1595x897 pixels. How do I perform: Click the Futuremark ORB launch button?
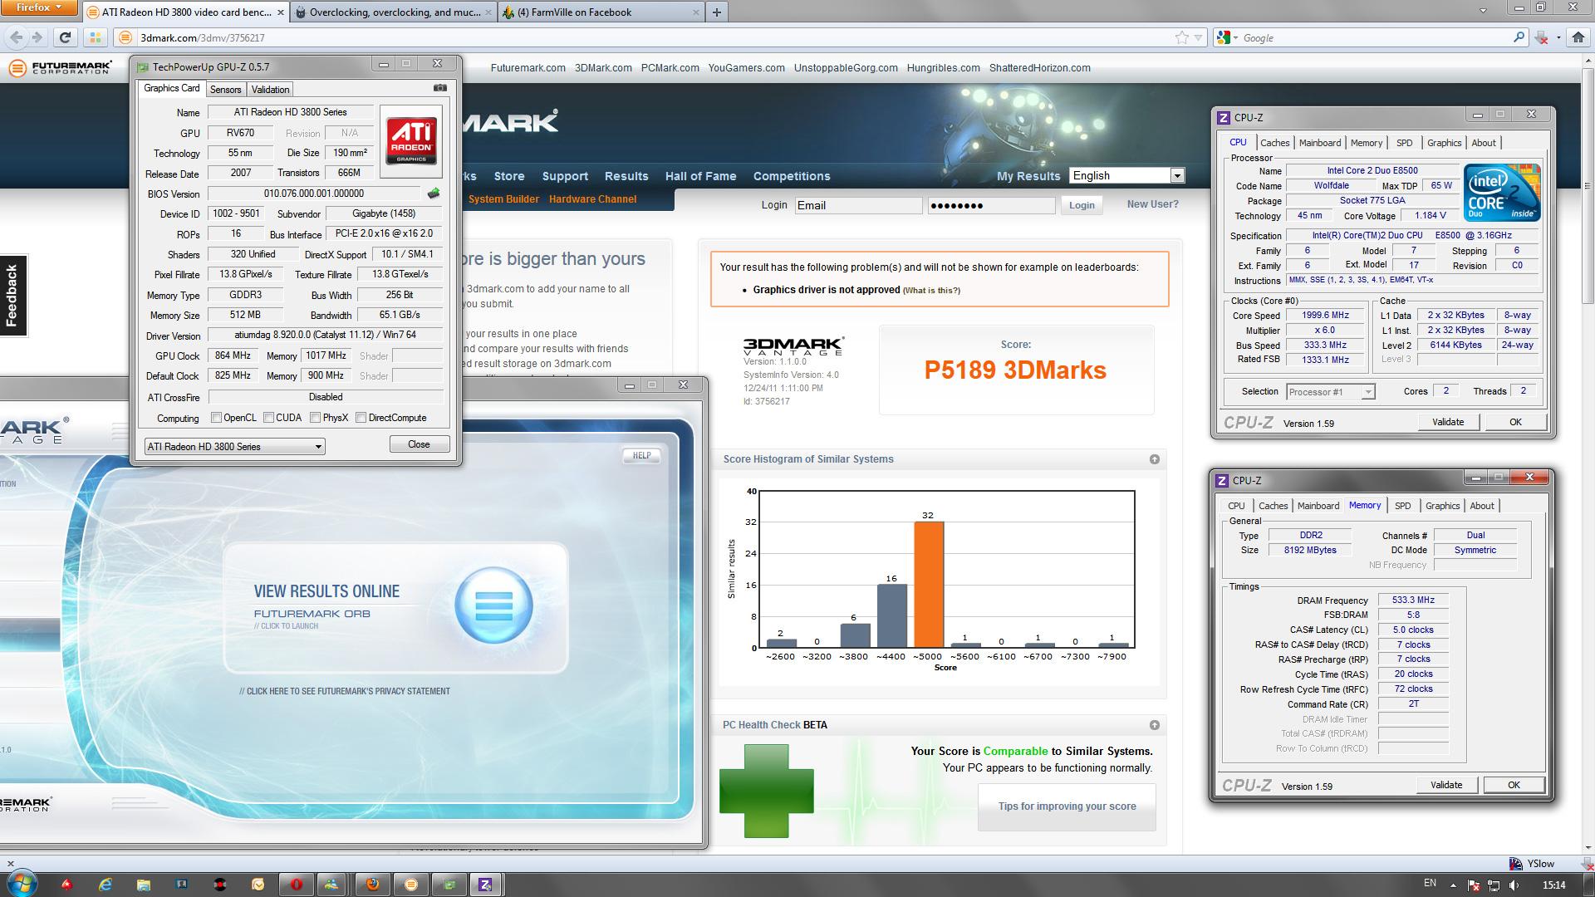493,605
